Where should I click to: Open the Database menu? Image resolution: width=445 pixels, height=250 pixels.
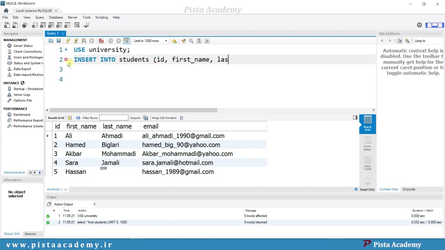(56, 17)
